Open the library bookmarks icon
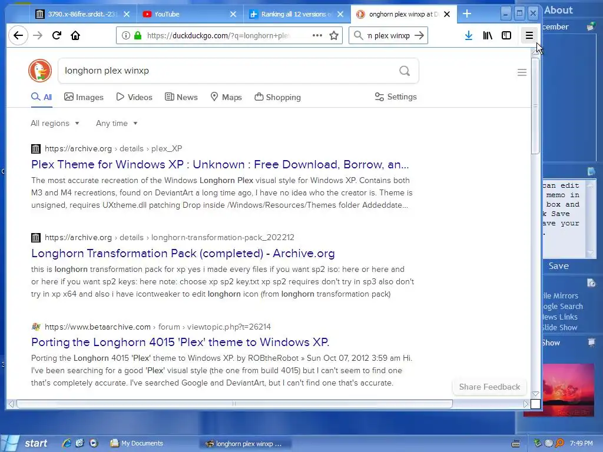 [x=488, y=35]
